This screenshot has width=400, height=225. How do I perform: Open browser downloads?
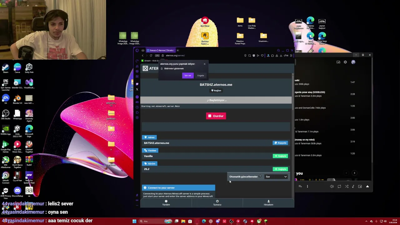(281, 56)
